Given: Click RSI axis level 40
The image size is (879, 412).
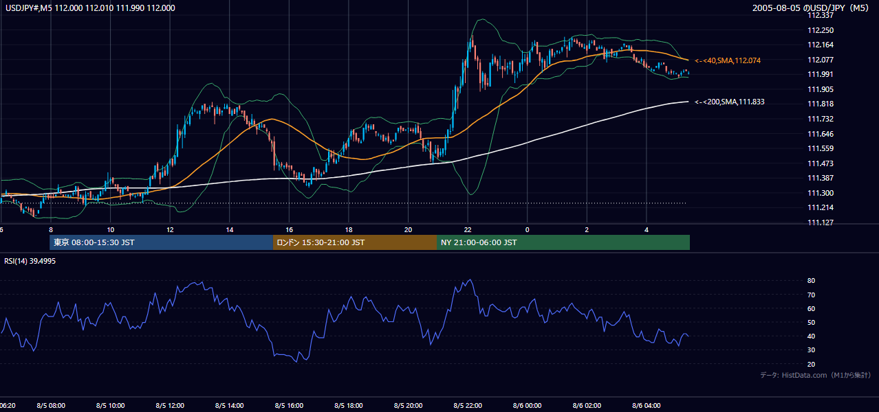Looking at the screenshot, I should [x=811, y=336].
